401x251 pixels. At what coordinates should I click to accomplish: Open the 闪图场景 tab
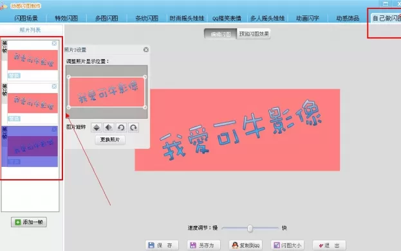coord(26,18)
